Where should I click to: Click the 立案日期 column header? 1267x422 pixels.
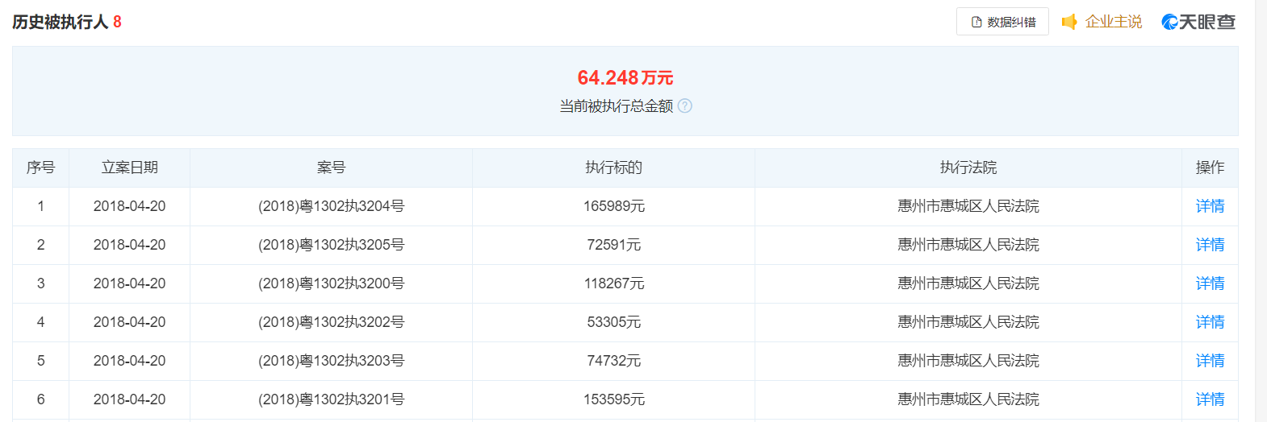[129, 168]
